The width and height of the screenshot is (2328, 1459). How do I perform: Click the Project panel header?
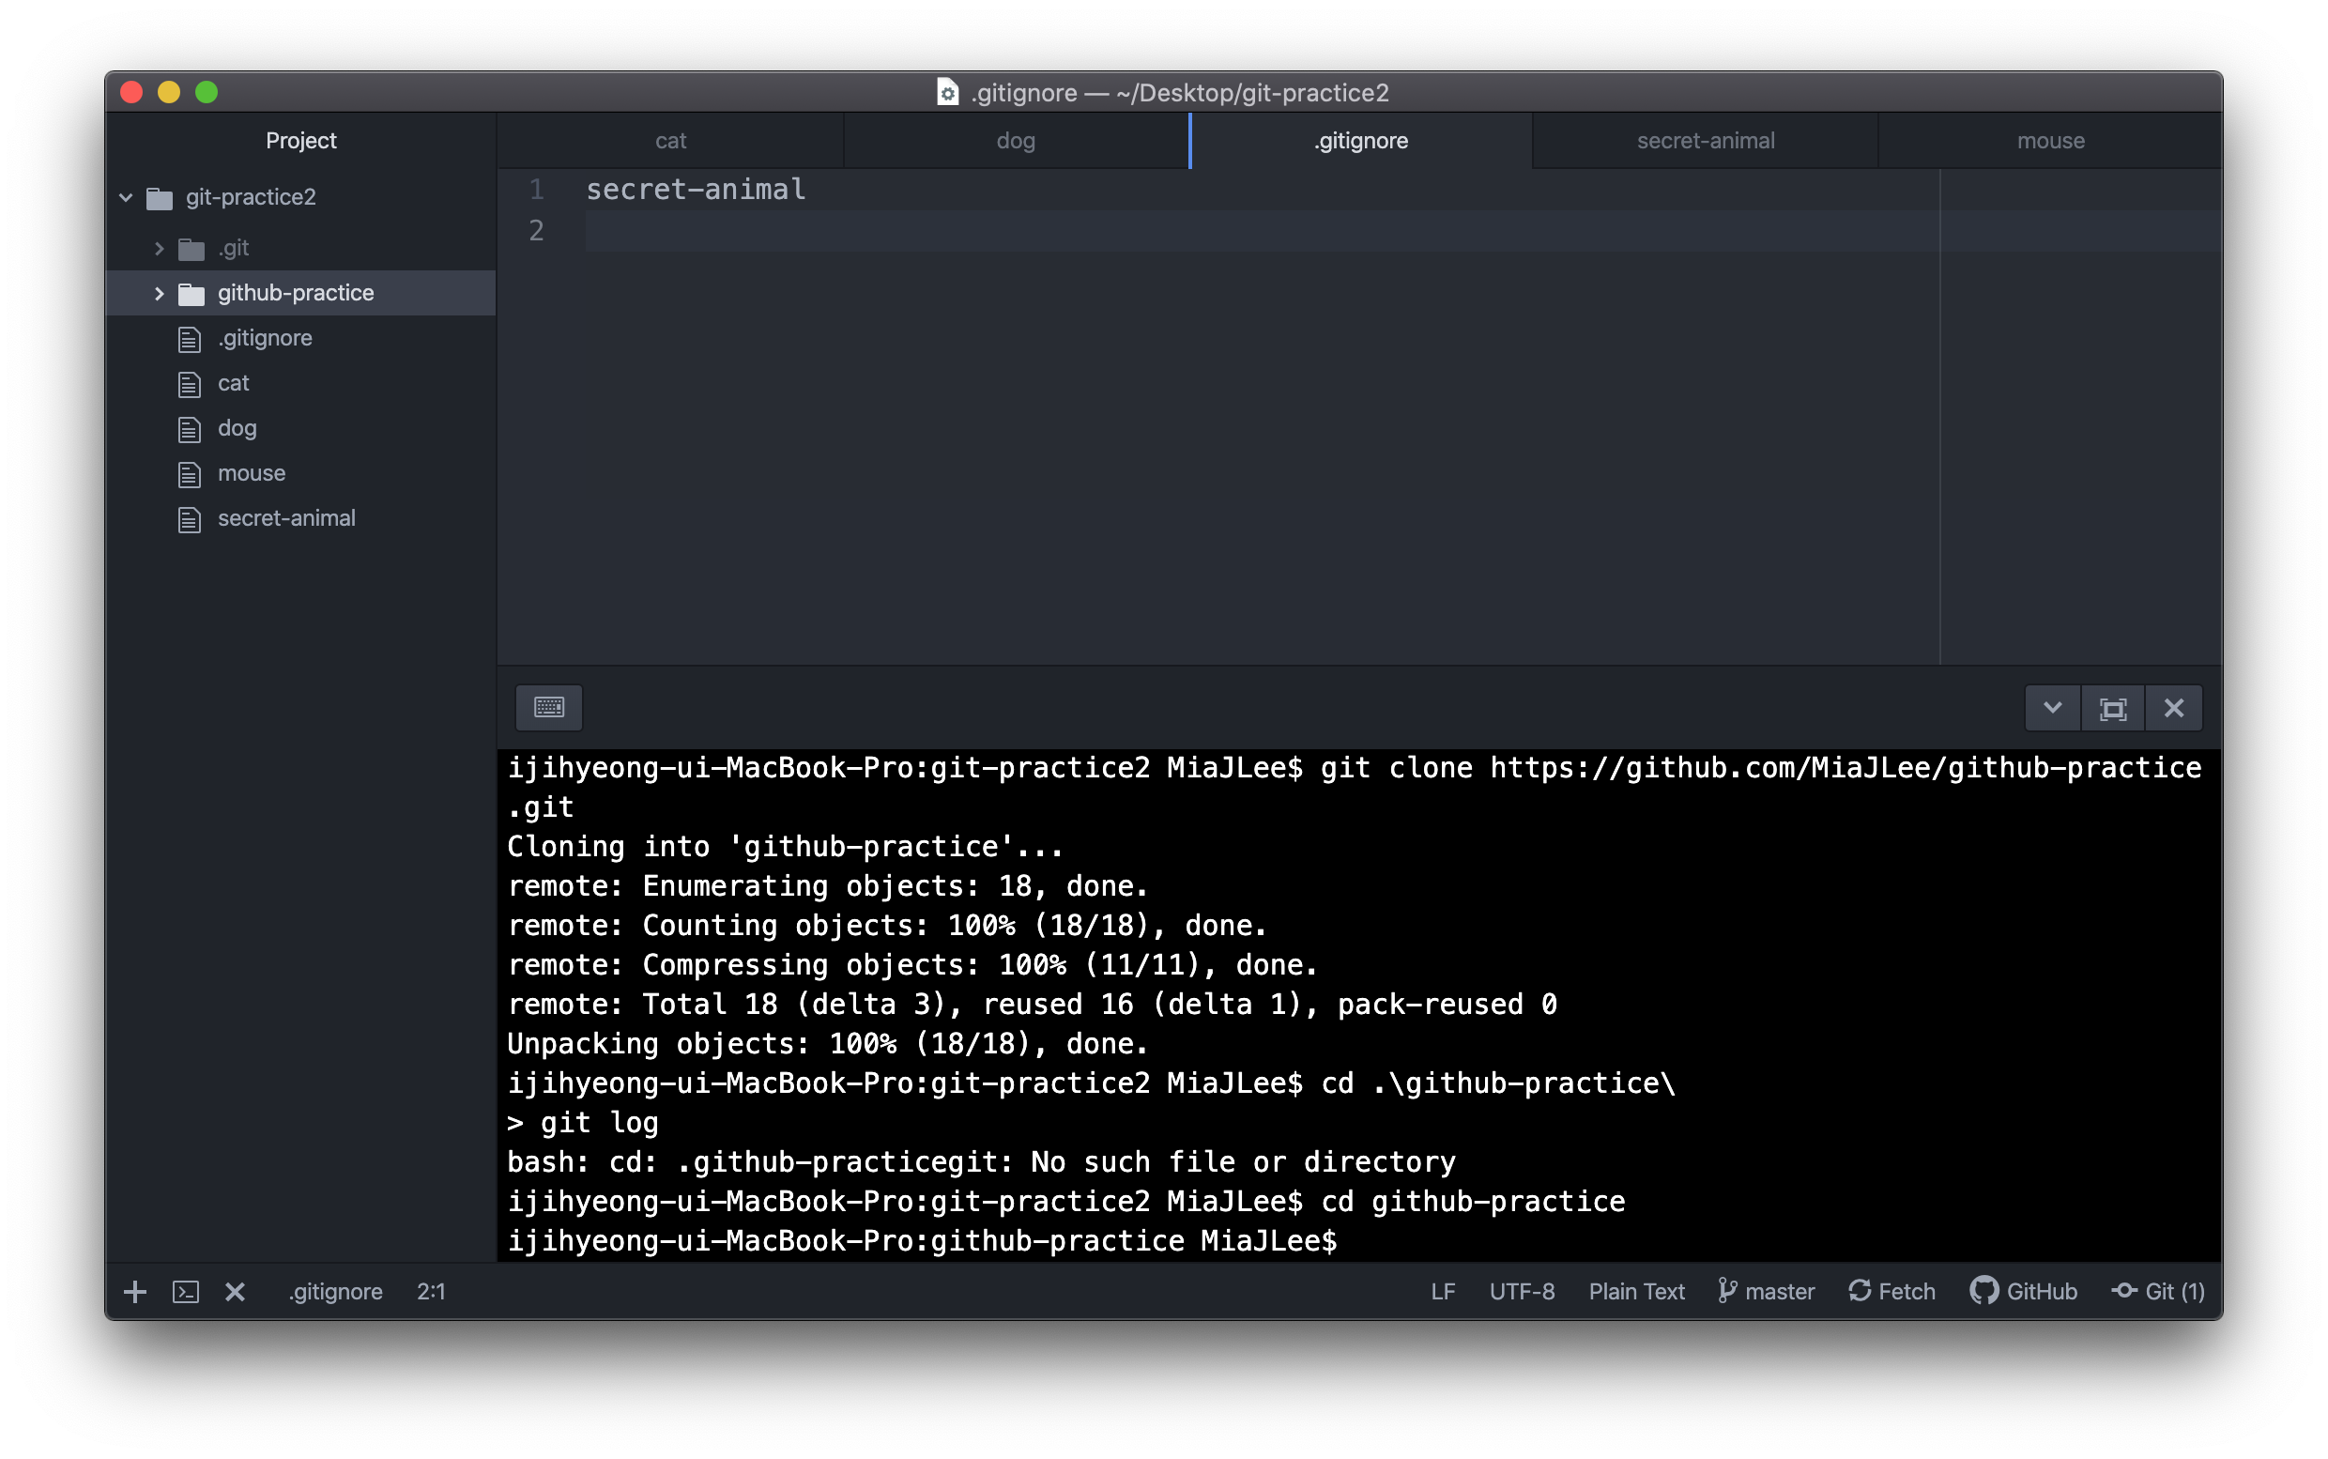click(301, 141)
